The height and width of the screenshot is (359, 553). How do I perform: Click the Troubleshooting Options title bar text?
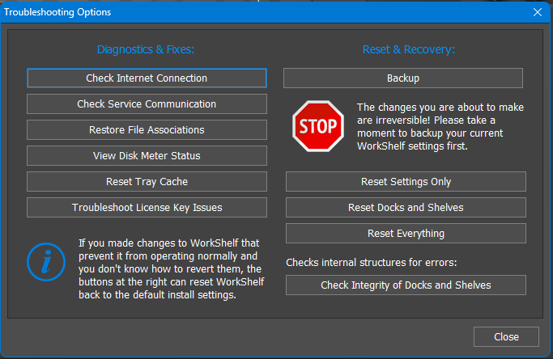59,12
